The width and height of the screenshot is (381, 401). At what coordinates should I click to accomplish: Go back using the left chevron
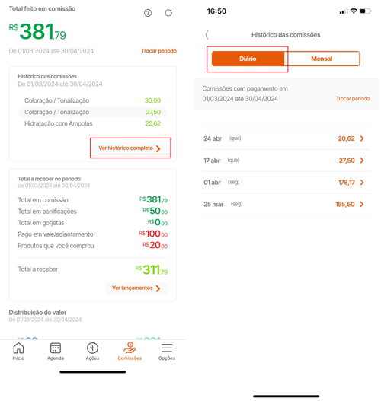click(x=207, y=35)
